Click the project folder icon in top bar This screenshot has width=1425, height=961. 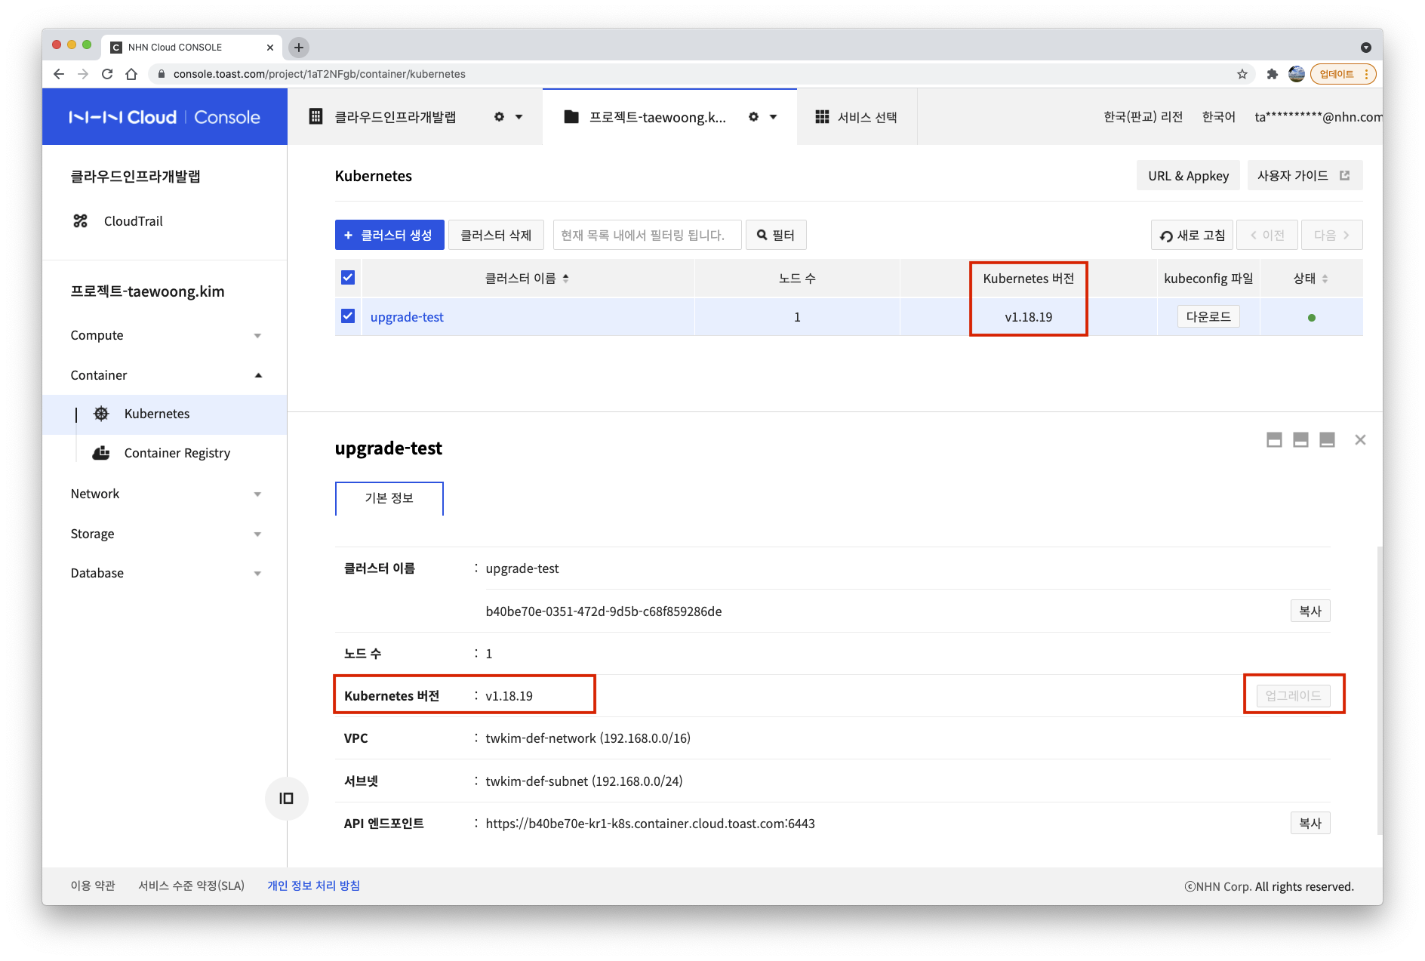click(x=571, y=117)
